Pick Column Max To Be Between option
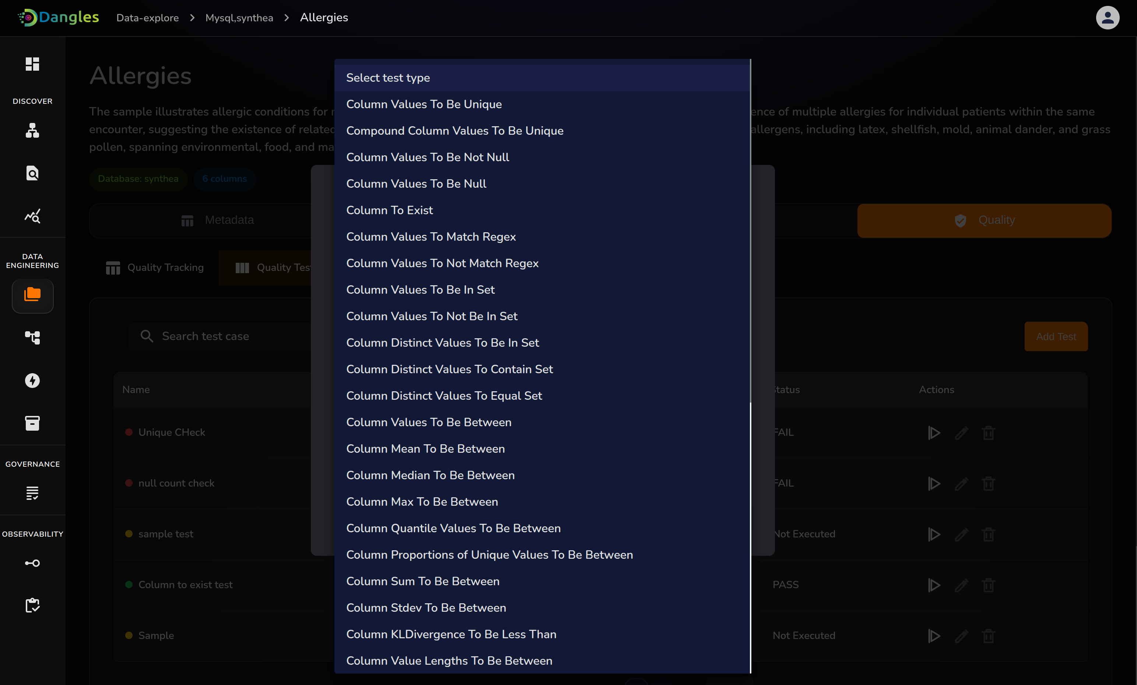This screenshot has width=1137, height=685. (422, 501)
